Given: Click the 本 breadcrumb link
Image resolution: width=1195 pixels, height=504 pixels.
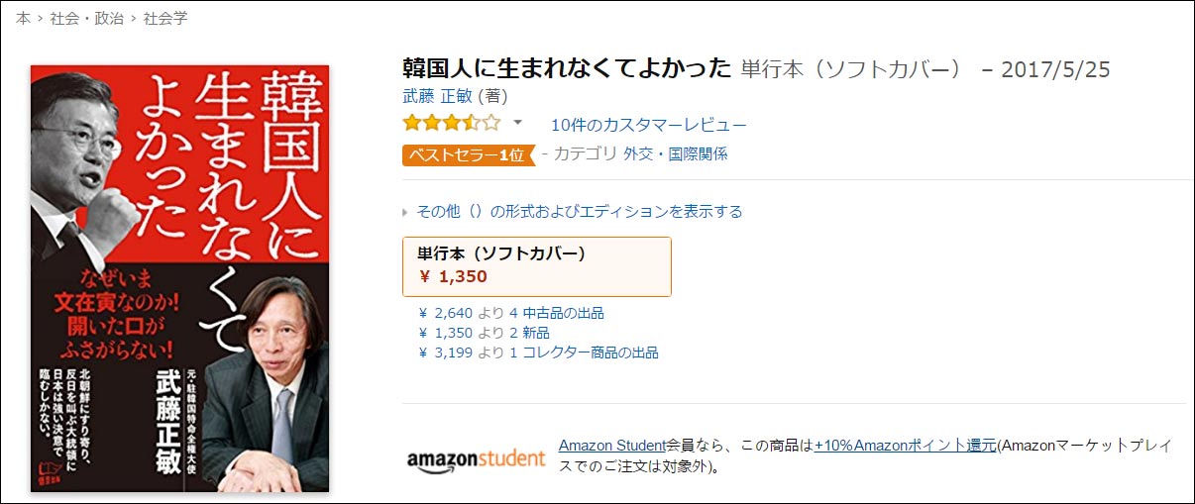Looking at the screenshot, I should [23, 18].
